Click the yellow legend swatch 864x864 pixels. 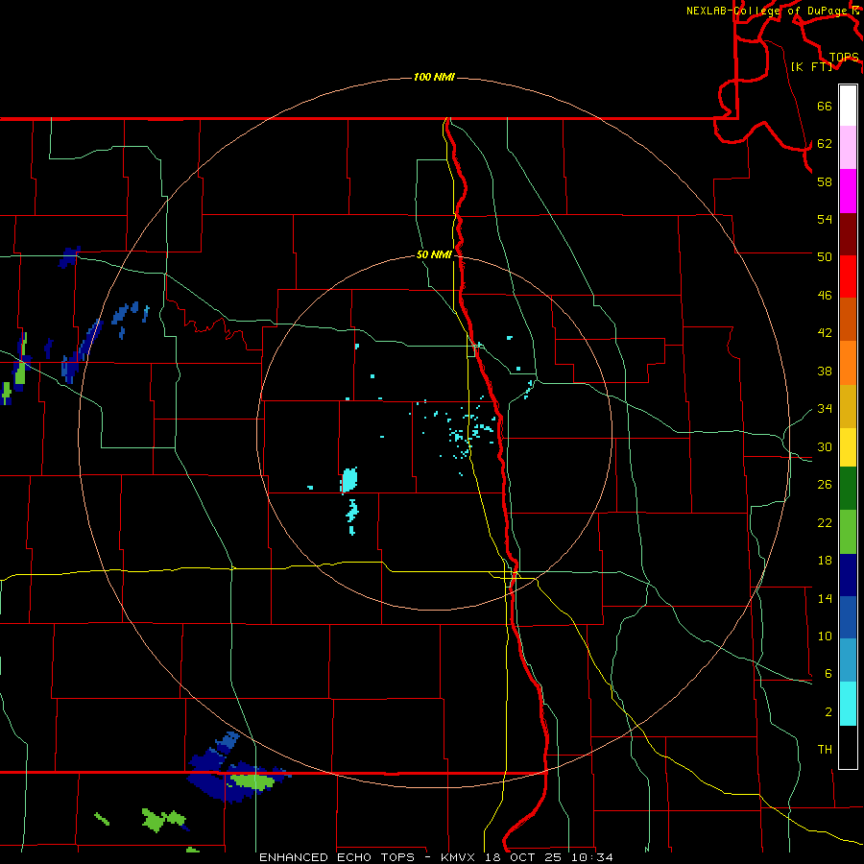tap(848, 447)
